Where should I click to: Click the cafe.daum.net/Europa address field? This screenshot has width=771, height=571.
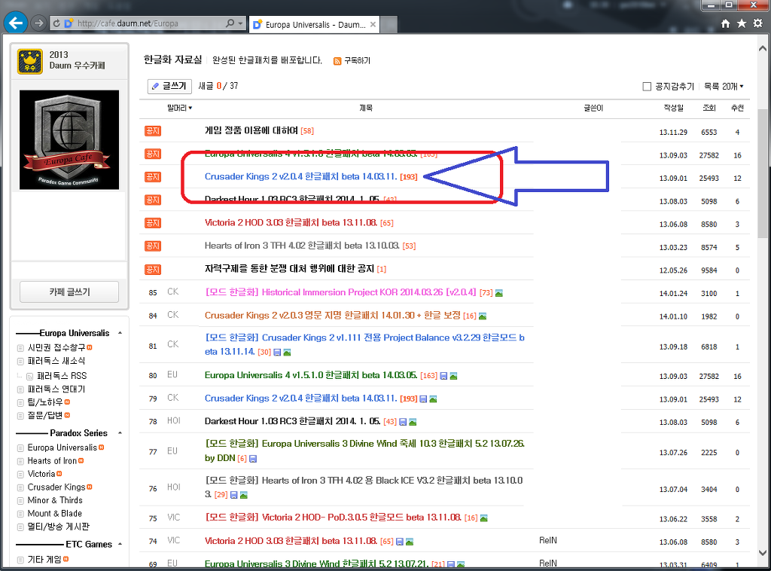coord(148,23)
